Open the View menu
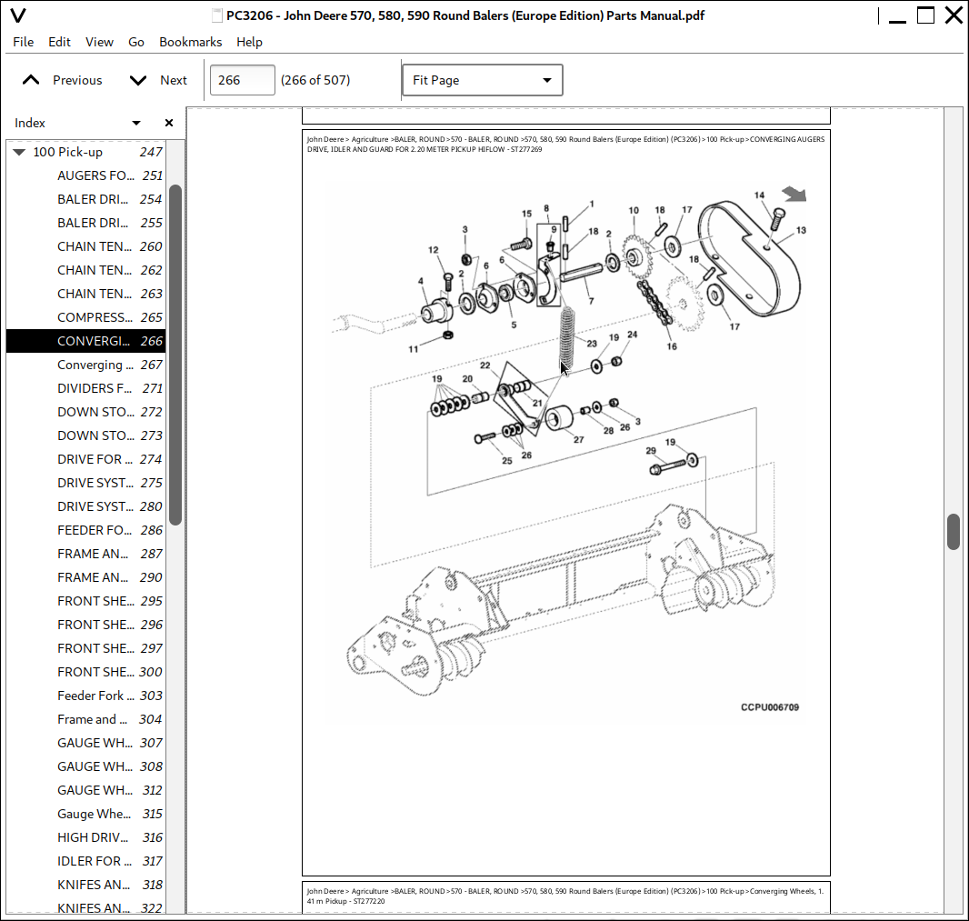This screenshot has width=969, height=921. coord(99,42)
